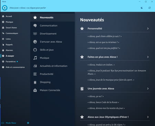Select the Nouveautés star icon
This screenshot has width=155, height=126.
click(35, 18)
